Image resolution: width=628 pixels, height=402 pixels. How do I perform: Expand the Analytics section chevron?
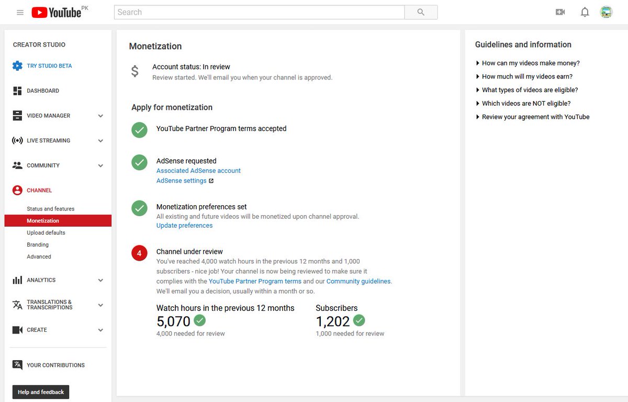tap(100, 280)
